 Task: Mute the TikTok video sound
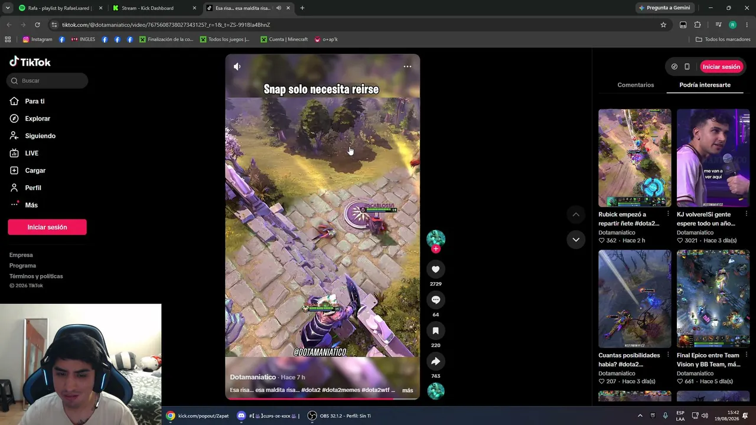coord(237,67)
